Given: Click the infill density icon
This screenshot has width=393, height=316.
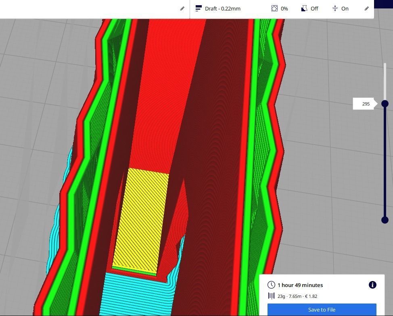Looking at the screenshot, I should pos(274,8).
